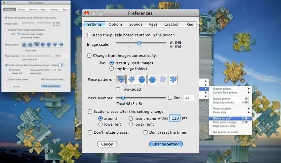Switch to the Sounds tab

(x=136, y=24)
